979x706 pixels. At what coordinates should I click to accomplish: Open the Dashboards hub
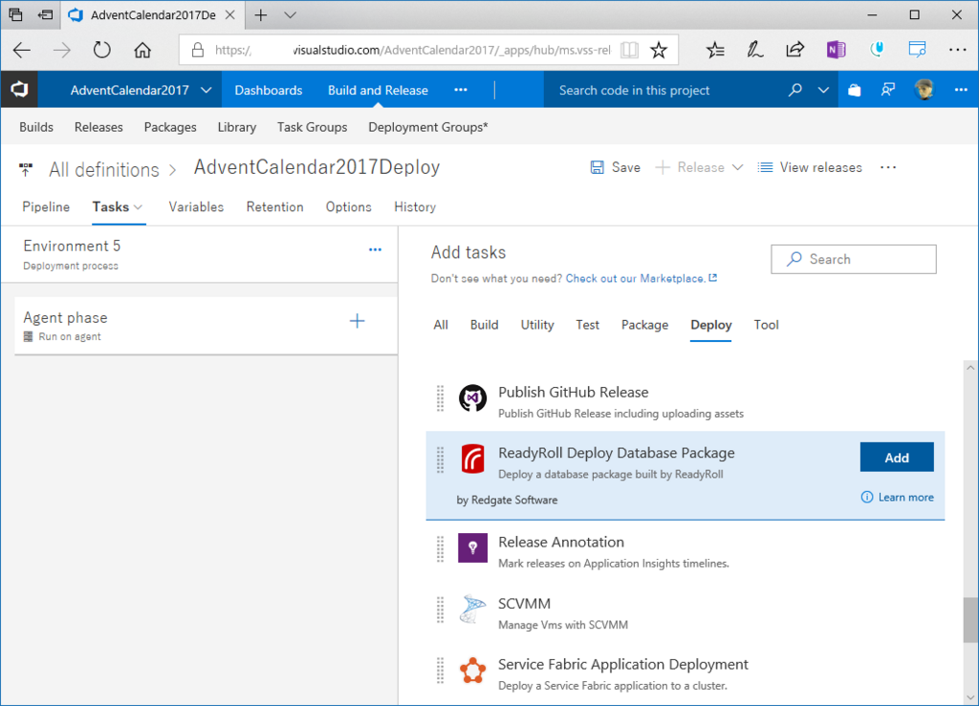(269, 90)
